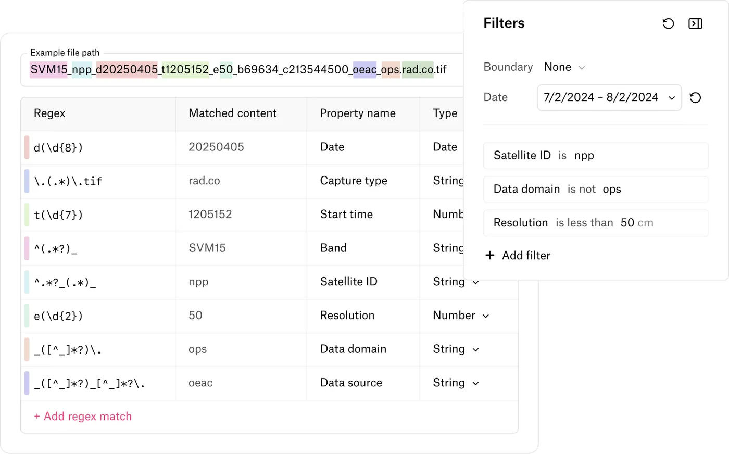This screenshot has width=729, height=454.
Task: Click matched content oeac
Action: [200, 383]
